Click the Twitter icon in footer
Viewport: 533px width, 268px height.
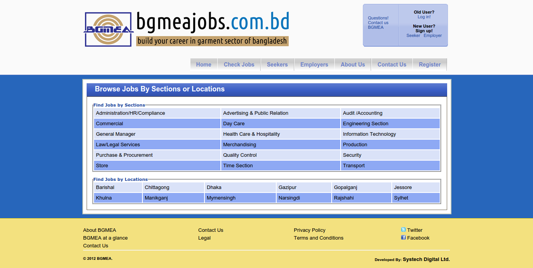(x=403, y=230)
